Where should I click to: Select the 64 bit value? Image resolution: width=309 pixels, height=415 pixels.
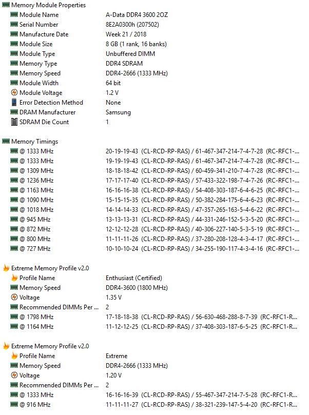[x=113, y=83]
